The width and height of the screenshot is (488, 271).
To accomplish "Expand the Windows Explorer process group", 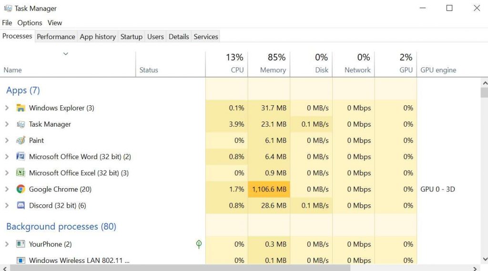I will coord(7,108).
